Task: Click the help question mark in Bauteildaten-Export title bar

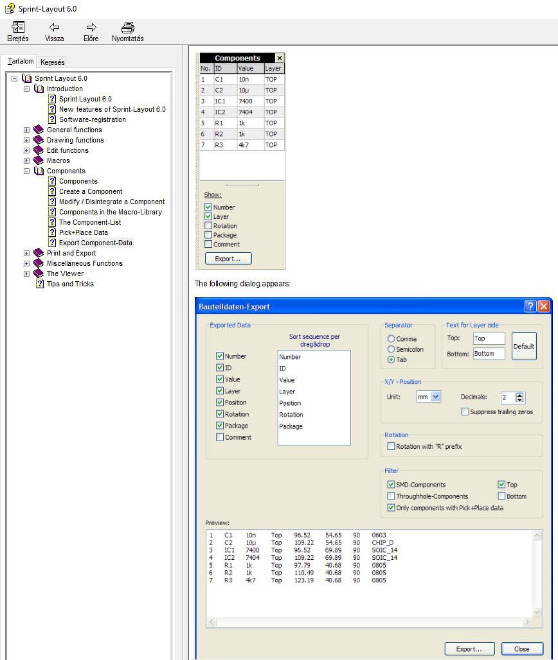Action: tap(530, 306)
